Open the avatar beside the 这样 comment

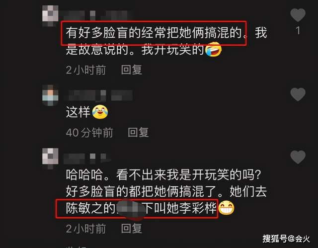[x=50, y=95]
